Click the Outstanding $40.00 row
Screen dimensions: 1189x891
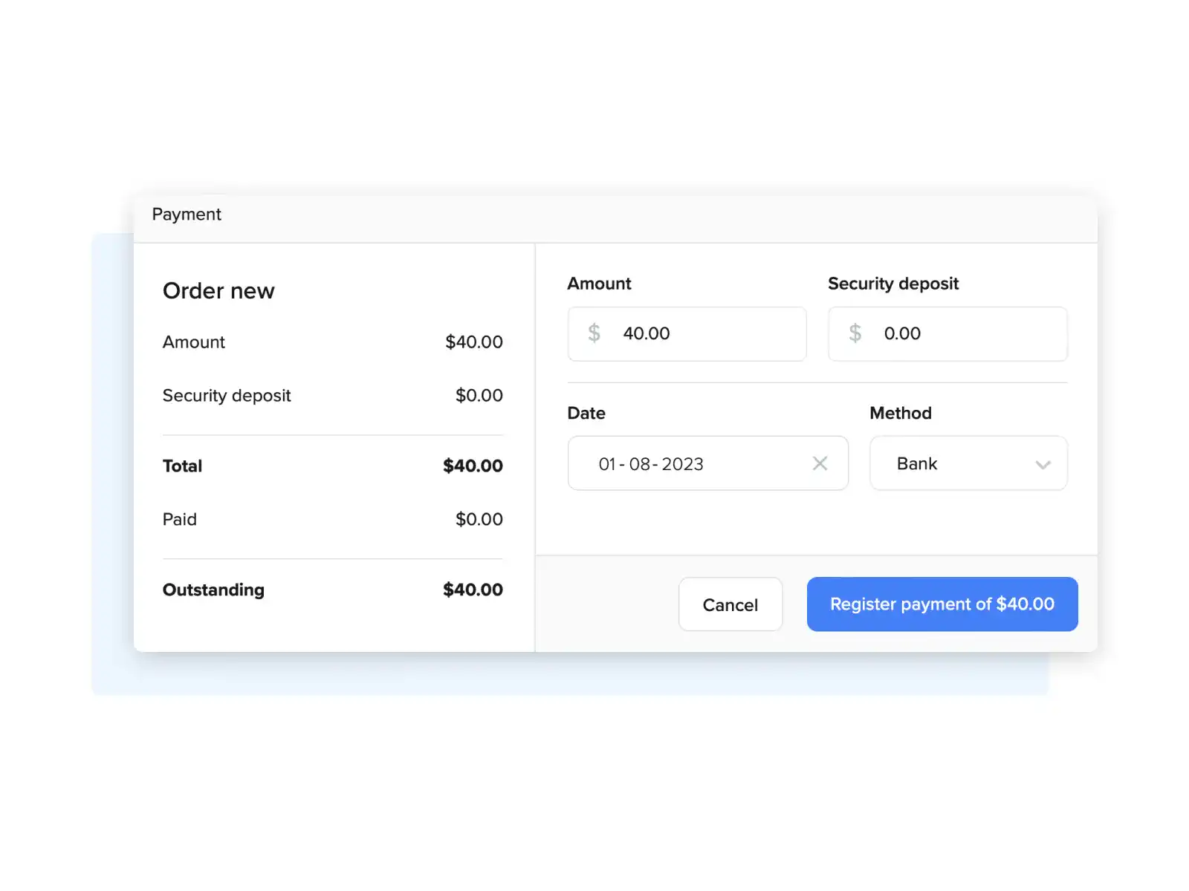tap(332, 590)
